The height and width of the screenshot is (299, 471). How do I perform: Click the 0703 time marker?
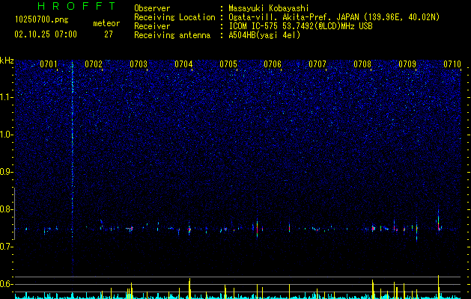coord(139,64)
